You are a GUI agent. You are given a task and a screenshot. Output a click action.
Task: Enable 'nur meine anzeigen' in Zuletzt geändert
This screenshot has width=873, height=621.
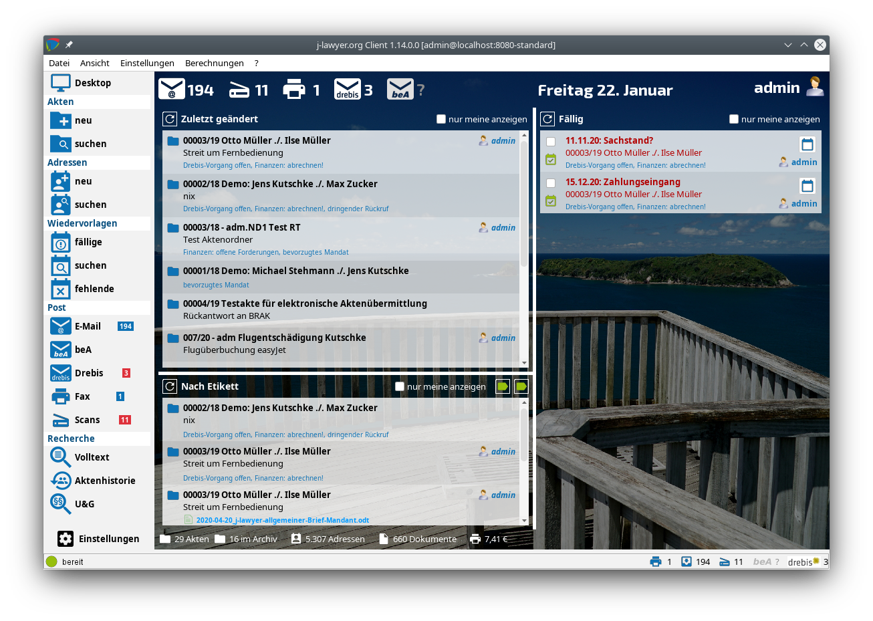[x=441, y=119]
